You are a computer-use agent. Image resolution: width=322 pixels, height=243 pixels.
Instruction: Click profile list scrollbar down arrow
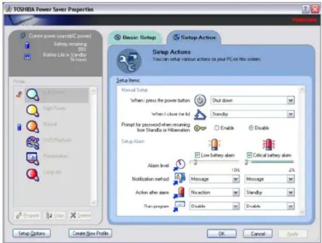[93, 203]
